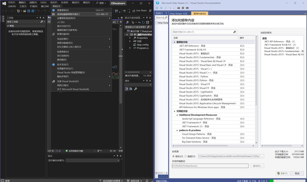Open 关于 Microsoft Visual Studio(A)
Viewport: 307px width, 182px height.
pos(81,89)
